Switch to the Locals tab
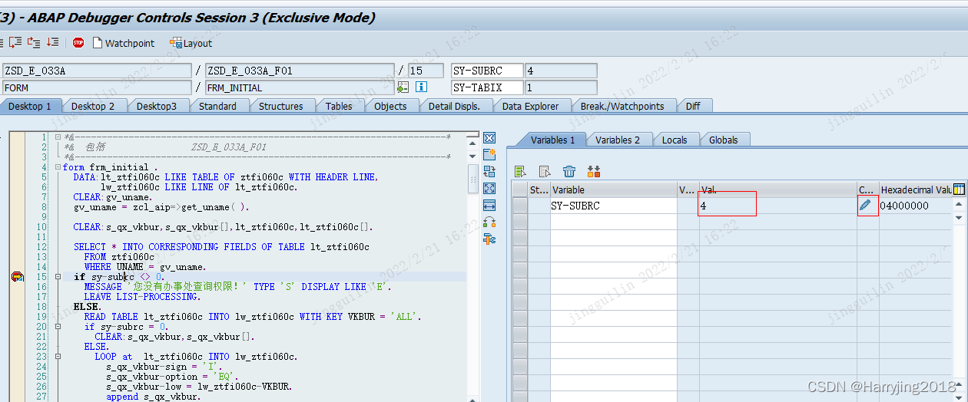The height and width of the screenshot is (402, 968). (x=675, y=140)
